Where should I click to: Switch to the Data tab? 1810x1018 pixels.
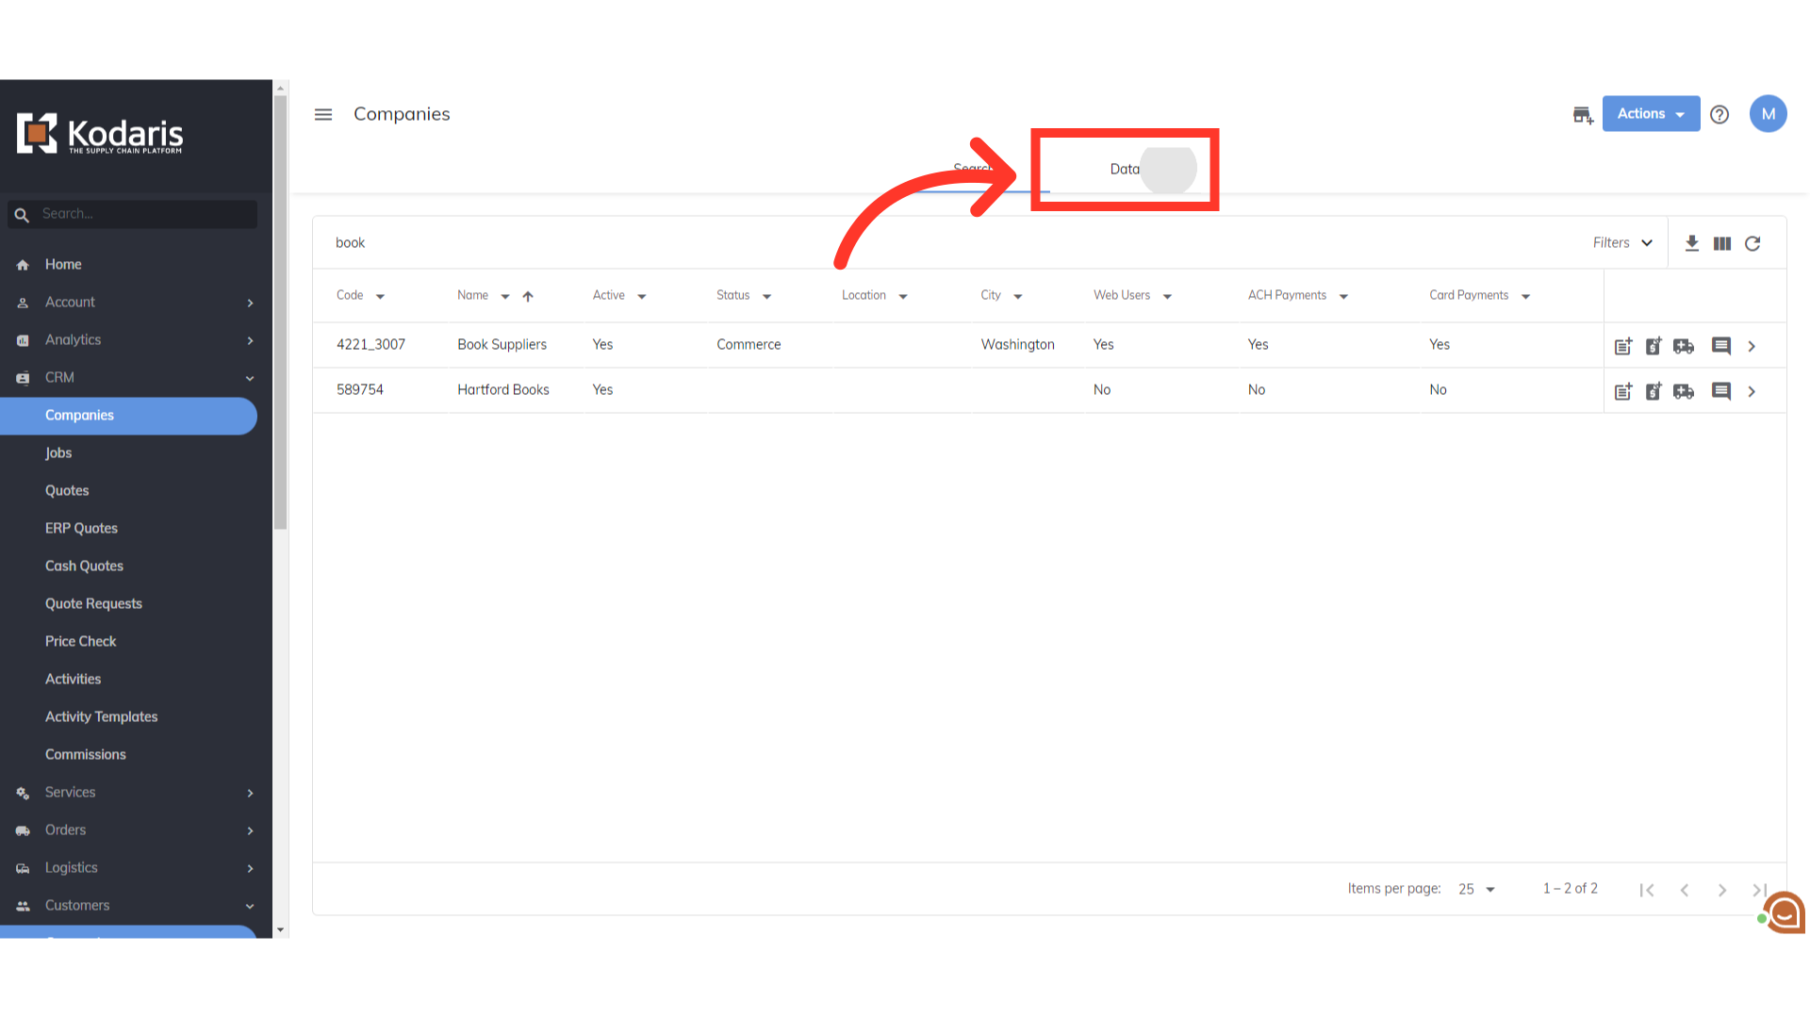click(1125, 170)
